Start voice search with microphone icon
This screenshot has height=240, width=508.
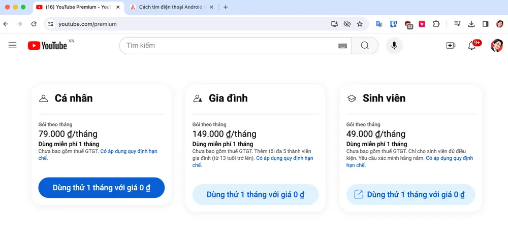(x=394, y=46)
